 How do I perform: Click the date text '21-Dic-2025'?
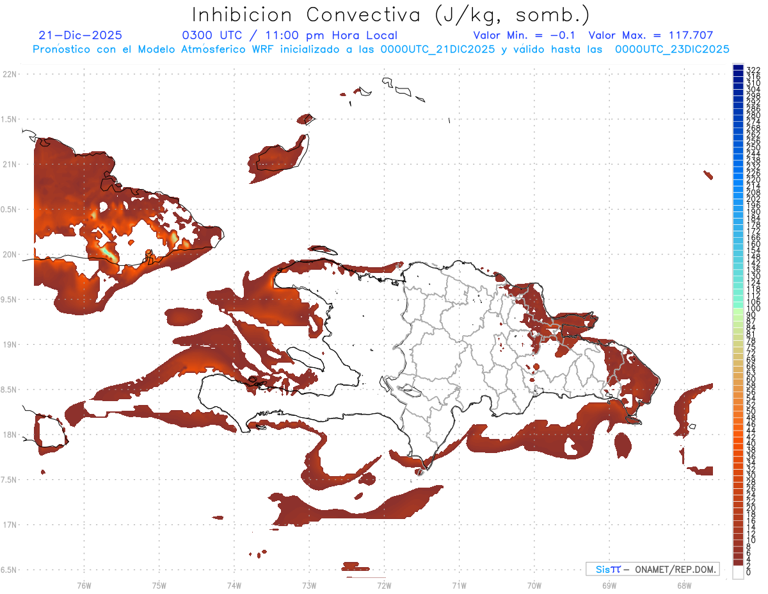point(80,35)
